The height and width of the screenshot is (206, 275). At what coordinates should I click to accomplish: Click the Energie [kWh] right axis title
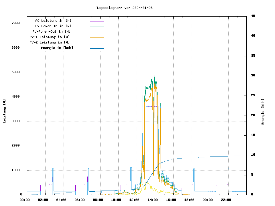pos(263,112)
